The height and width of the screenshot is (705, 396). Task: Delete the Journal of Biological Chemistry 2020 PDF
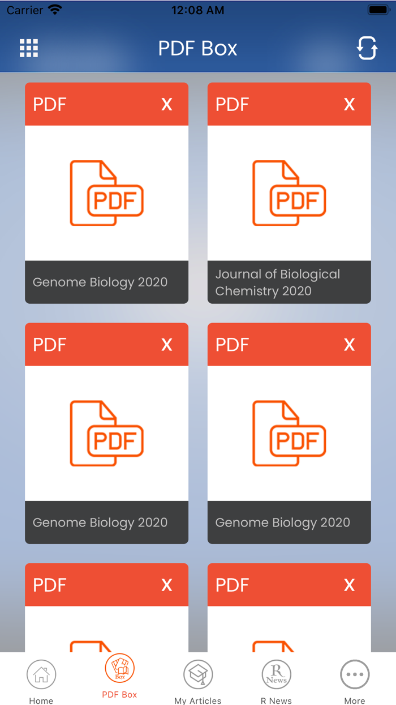click(349, 104)
